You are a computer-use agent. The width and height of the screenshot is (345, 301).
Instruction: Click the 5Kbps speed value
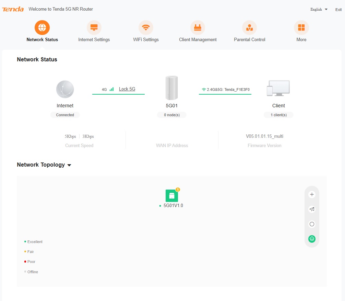(70, 136)
